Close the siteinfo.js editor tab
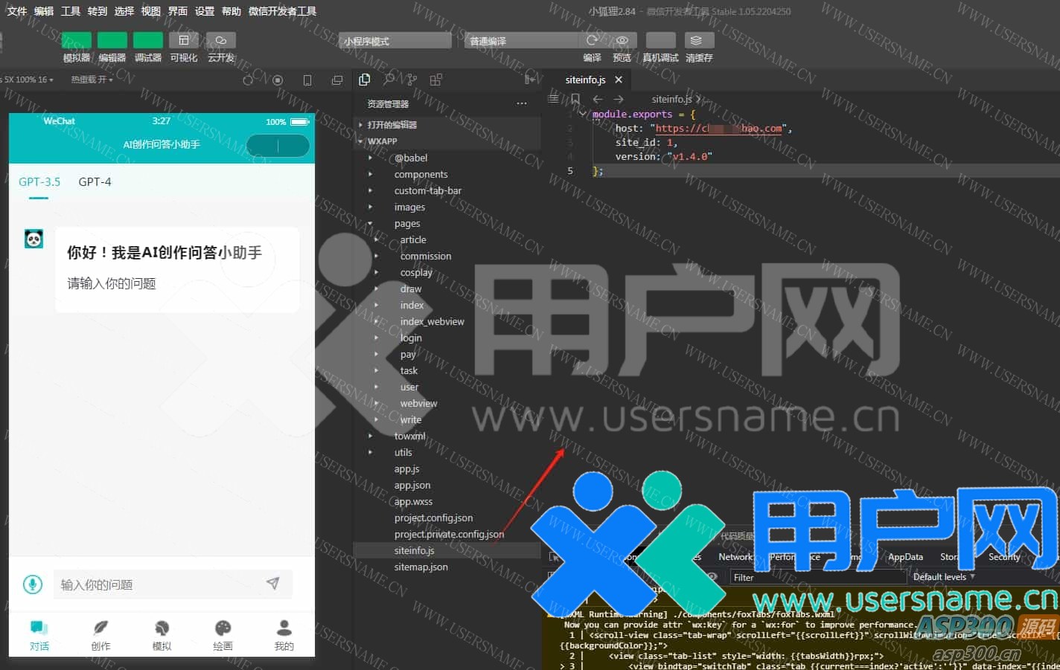This screenshot has width=1060, height=670. coord(618,80)
